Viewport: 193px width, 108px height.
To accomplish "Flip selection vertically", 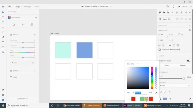I will (163, 45).
